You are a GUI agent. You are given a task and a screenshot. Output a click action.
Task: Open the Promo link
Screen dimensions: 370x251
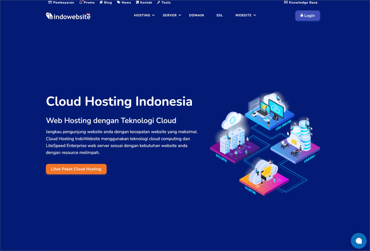tap(87, 3)
